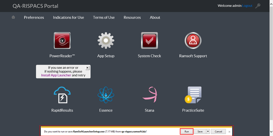The width and height of the screenshot is (273, 136).
Task: Open the Terms of Use menu item
Action: point(104,18)
